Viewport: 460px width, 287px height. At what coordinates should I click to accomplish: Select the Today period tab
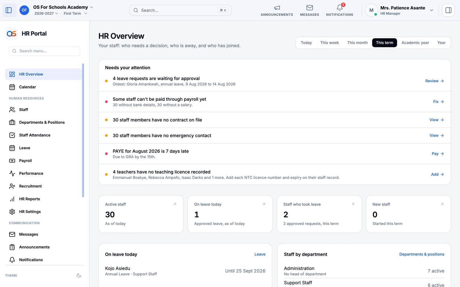tap(306, 43)
